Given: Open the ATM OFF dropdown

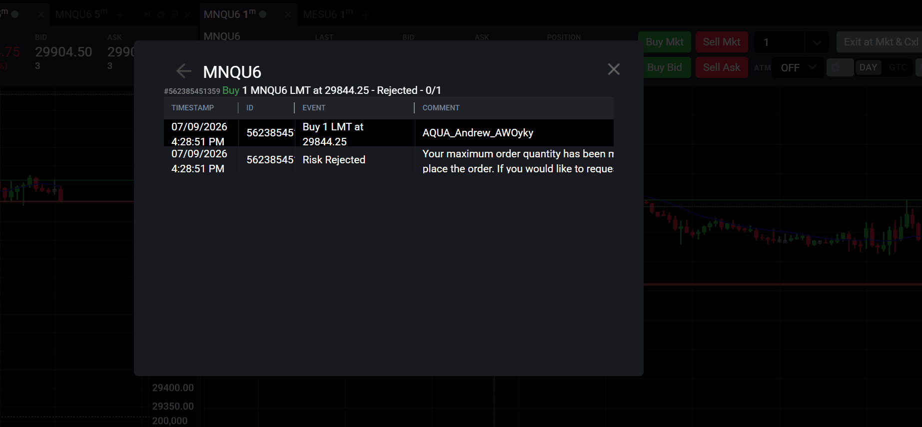Looking at the screenshot, I should (x=798, y=67).
